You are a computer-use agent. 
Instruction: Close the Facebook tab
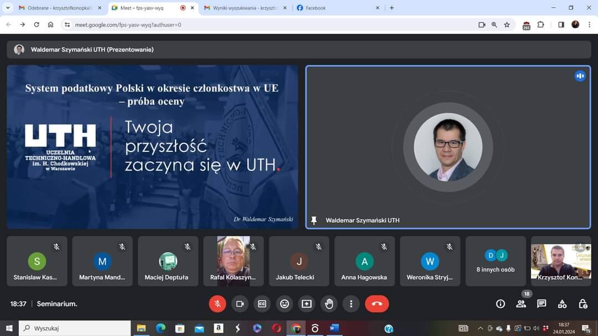pyautogui.click(x=378, y=8)
